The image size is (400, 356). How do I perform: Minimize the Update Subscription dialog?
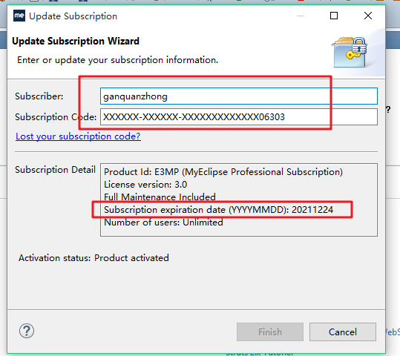pyautogui.click(x=301, y=16)
